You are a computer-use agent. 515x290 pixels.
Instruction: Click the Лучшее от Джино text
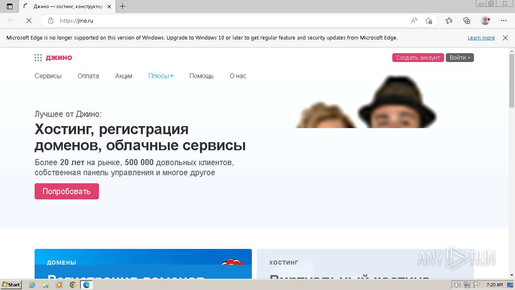[x=68, y=114]
